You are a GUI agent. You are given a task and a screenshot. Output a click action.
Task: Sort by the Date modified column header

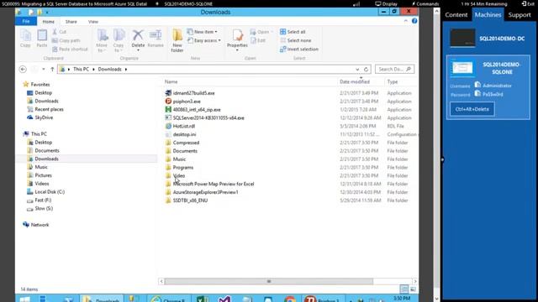355,82
